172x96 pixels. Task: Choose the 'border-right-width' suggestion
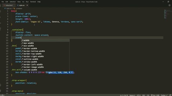tap(45, 56)
